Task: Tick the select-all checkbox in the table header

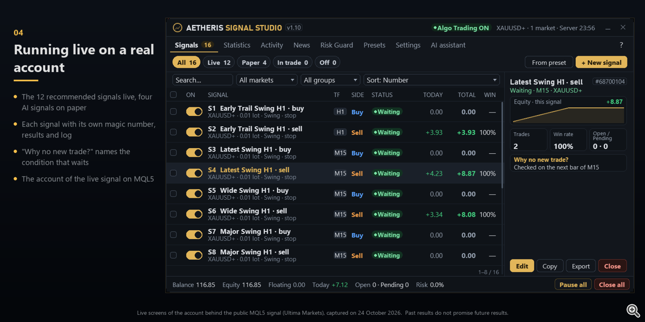Action: [174, 95]
